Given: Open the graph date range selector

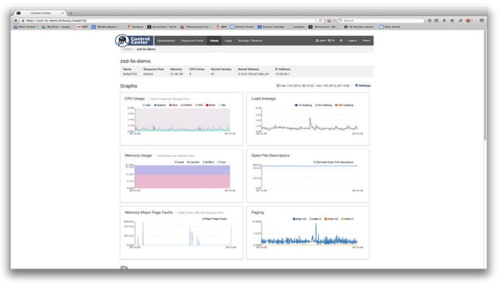Looking at the screenshot, I should 314,85.
